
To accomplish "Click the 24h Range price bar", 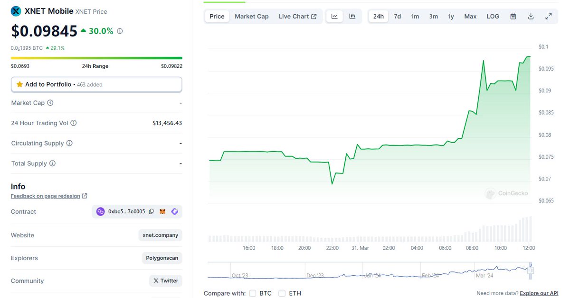I will (x=96, y=58).
